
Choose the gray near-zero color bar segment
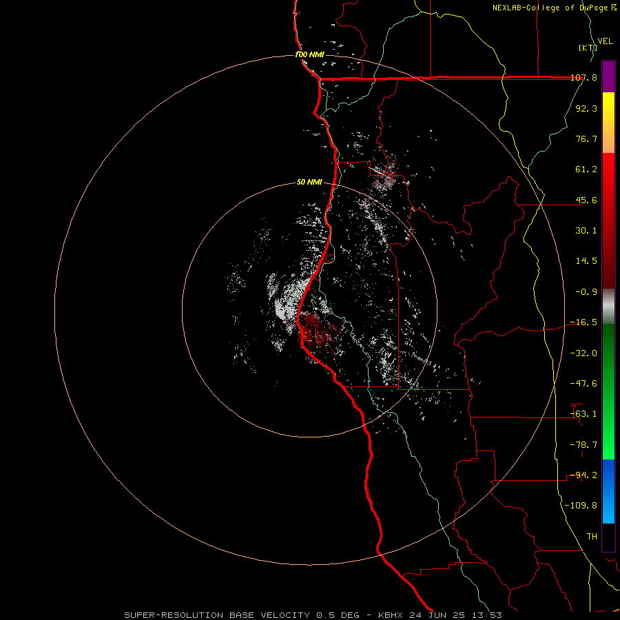point(608,307)
